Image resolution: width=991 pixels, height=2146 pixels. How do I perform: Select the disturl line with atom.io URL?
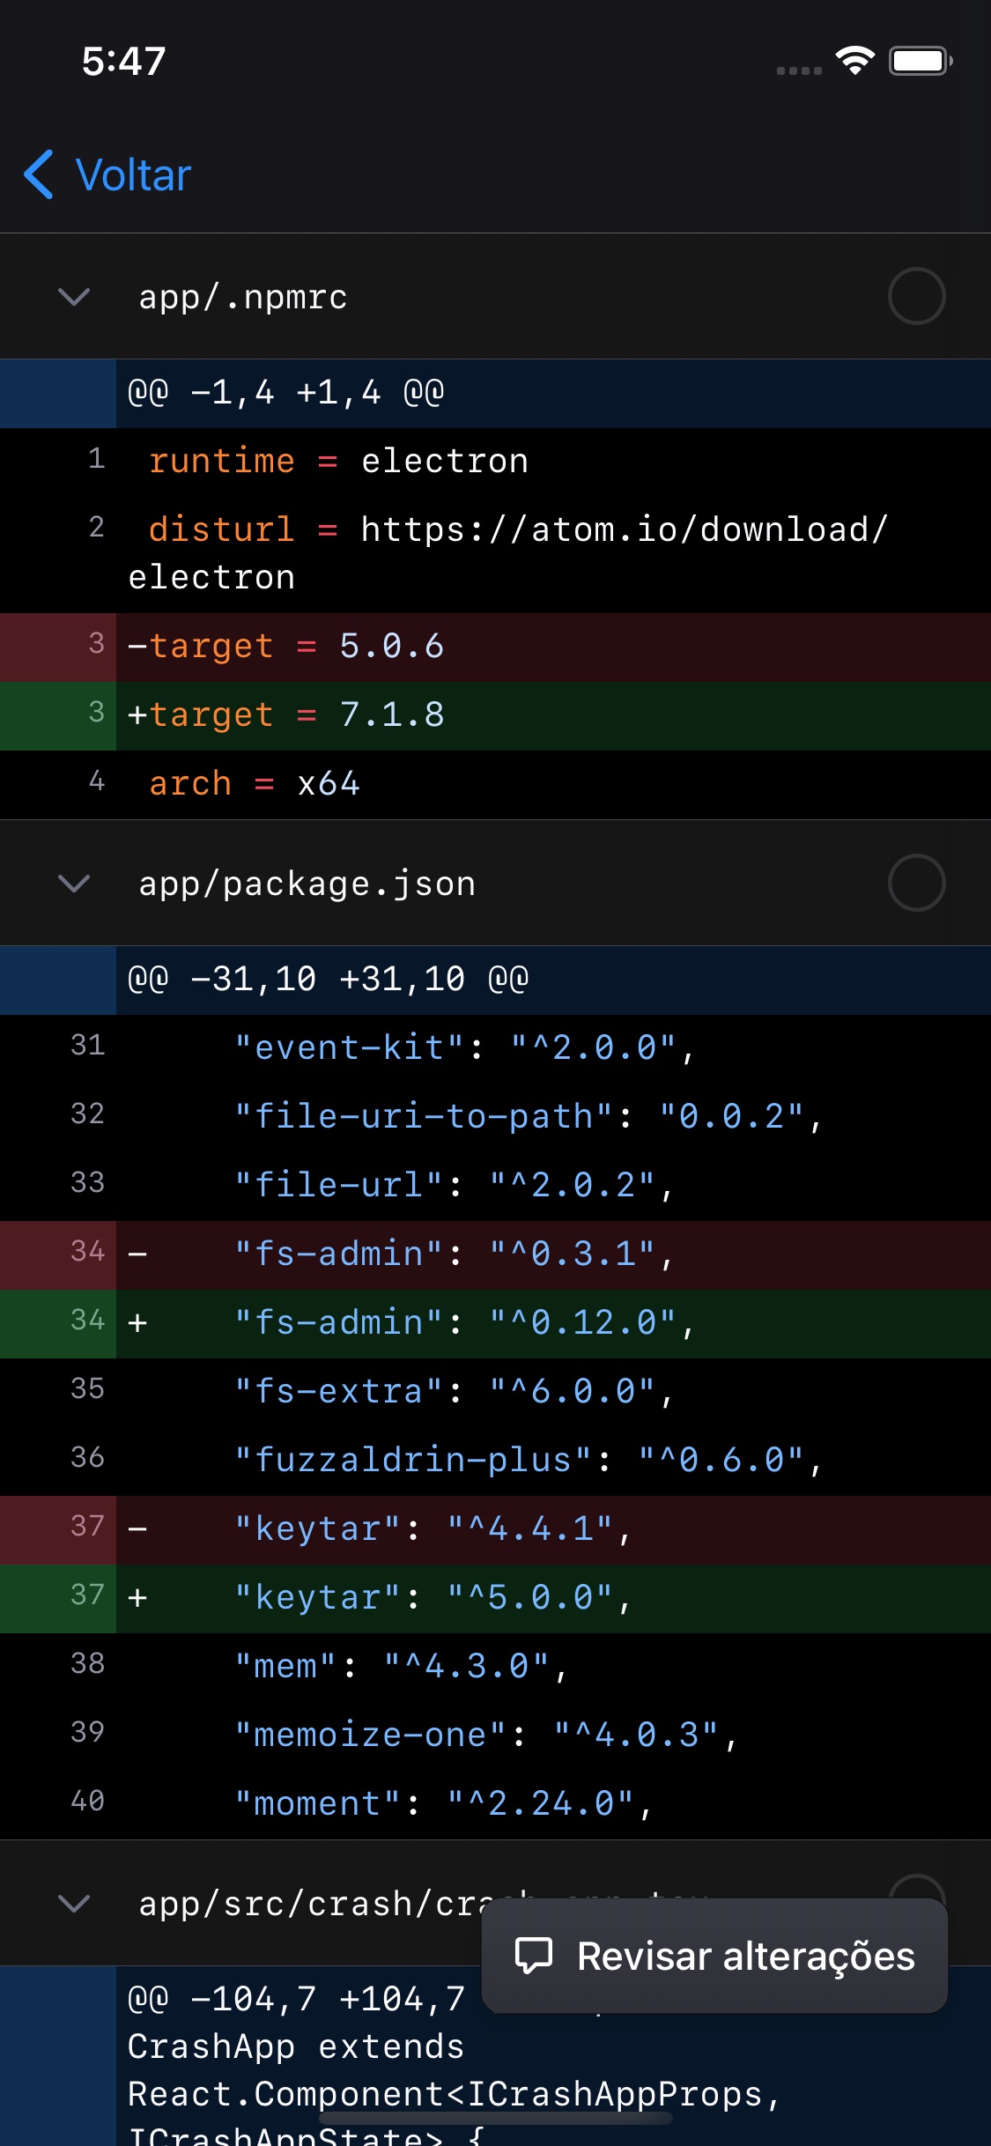pos(495,554)
